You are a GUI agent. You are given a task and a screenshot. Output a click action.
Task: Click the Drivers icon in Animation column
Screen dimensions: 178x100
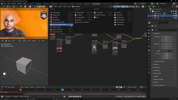tap(76, 20)
